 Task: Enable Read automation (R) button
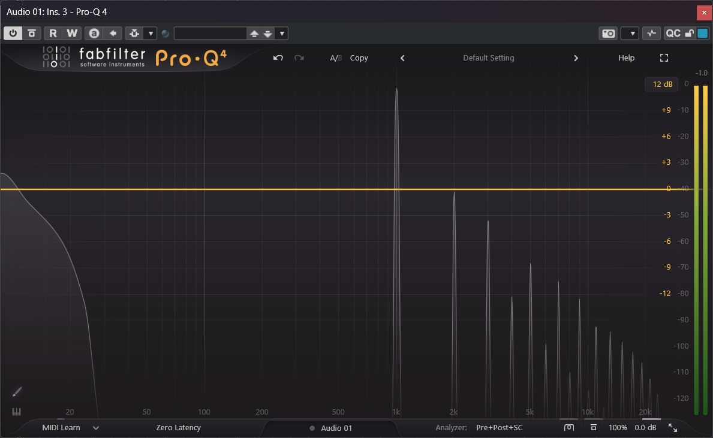pos(53,33)
